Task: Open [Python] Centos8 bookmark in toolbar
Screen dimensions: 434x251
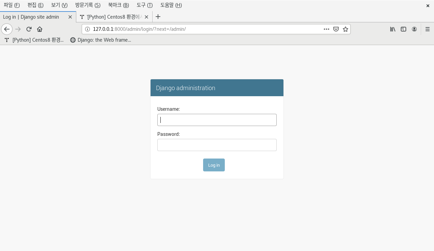Action: 34,40
